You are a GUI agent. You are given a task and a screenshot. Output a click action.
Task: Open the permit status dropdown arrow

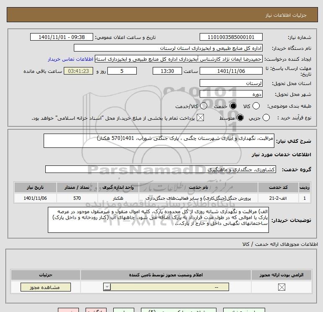click(x=107, y=287)
